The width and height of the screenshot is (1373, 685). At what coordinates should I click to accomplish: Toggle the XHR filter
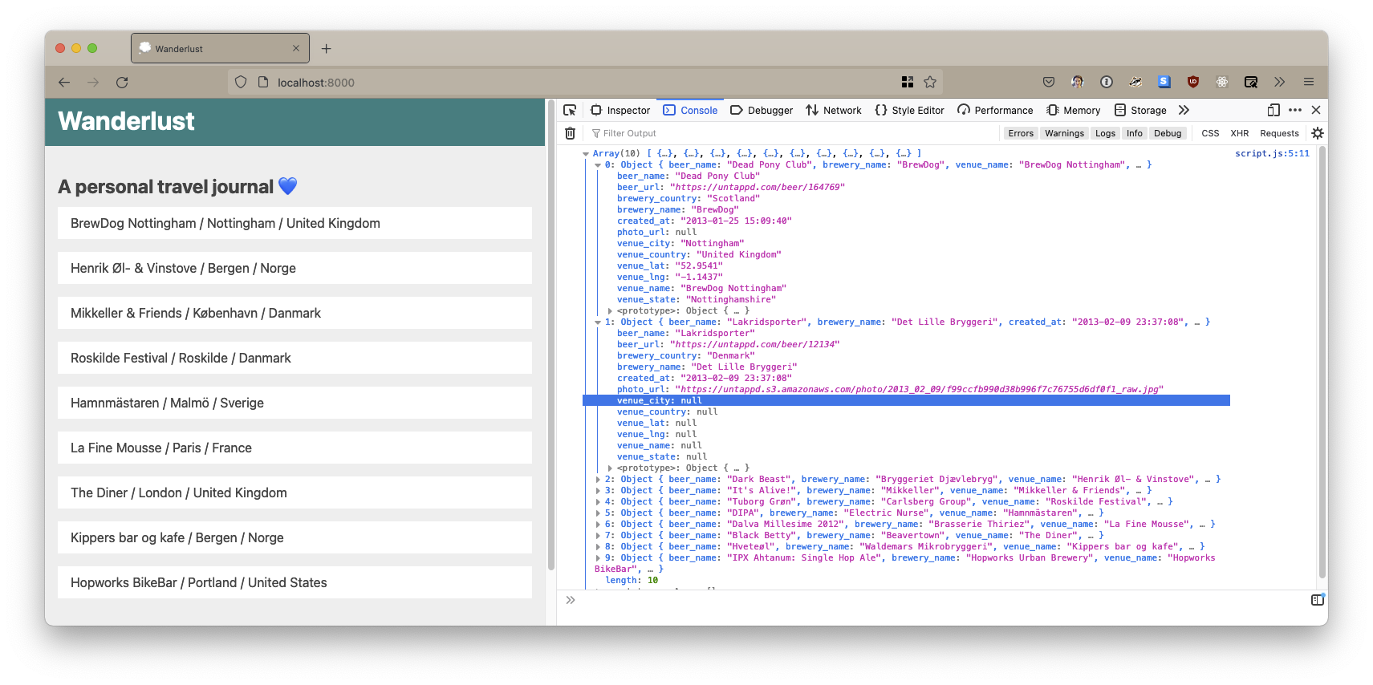[x=1240, y=133]
